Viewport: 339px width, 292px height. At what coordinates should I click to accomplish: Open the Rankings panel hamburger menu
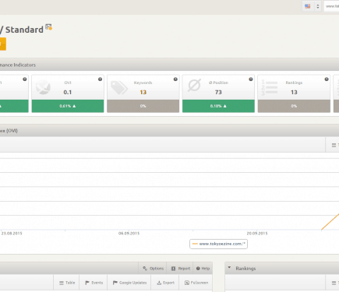click(x=334, y=283)
